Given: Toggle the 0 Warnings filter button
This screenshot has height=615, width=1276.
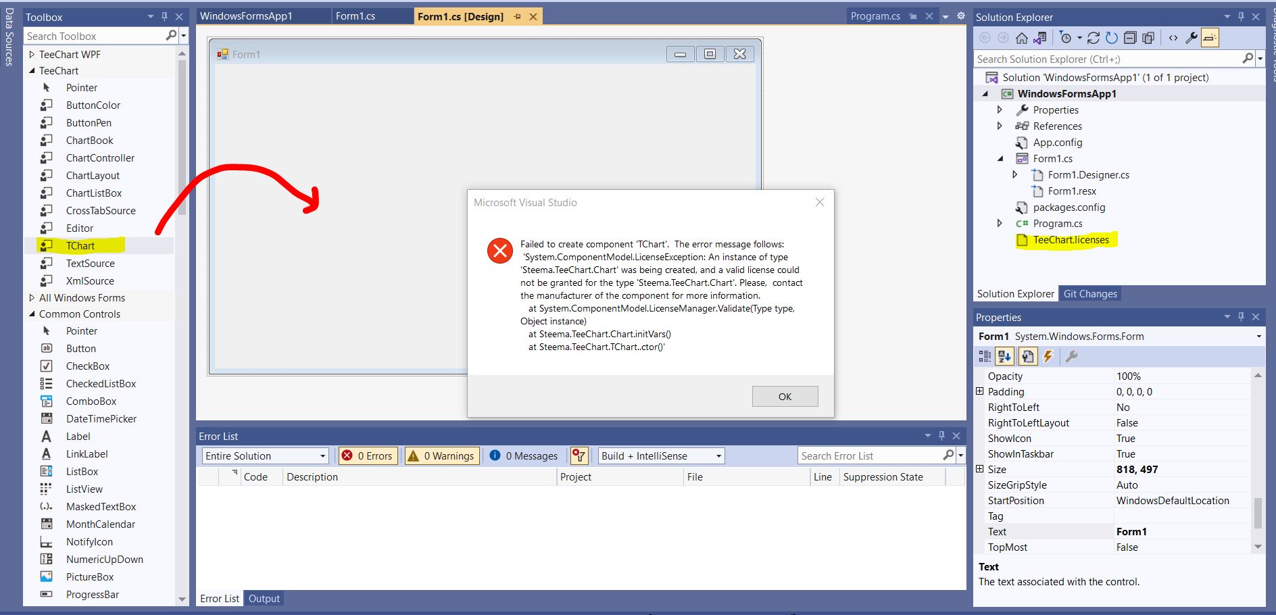Looking at the screenshot, I should click(x=441, y=456).
